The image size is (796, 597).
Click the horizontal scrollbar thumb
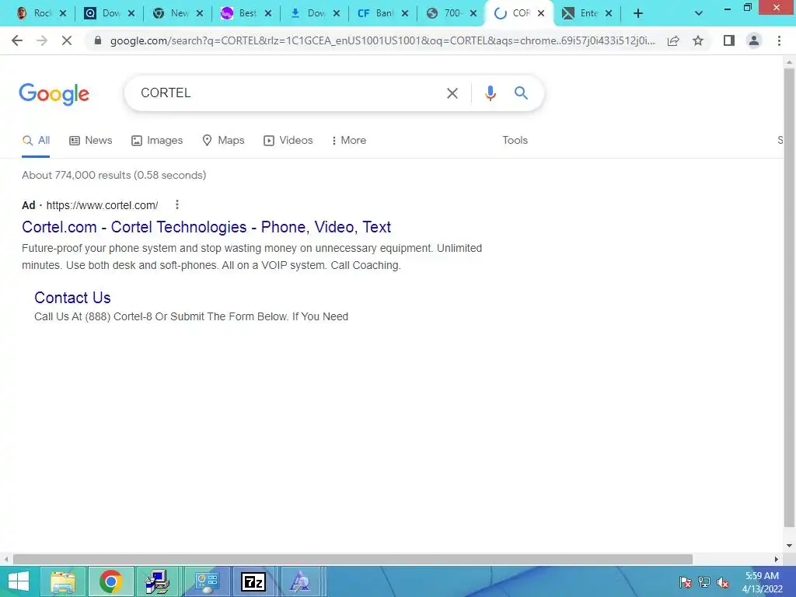[353, 559]
